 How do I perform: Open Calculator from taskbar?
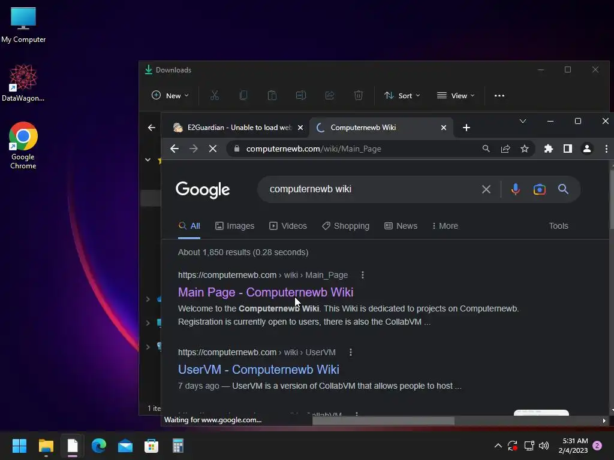click(x=177, y=446)
